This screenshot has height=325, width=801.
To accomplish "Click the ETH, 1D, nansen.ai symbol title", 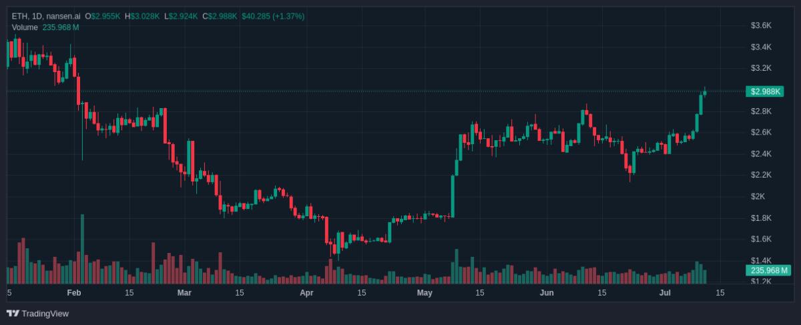I will 46,16.
